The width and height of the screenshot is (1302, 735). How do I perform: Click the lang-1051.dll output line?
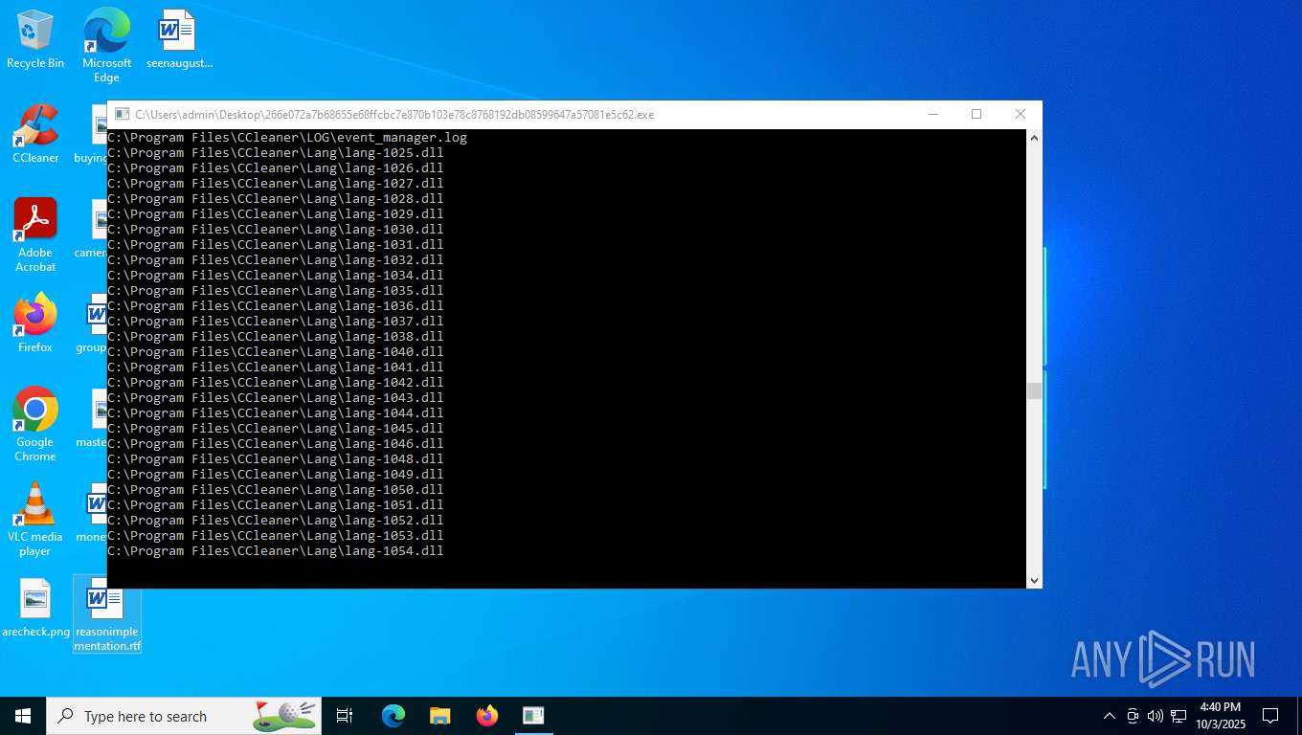click(276, 505)
